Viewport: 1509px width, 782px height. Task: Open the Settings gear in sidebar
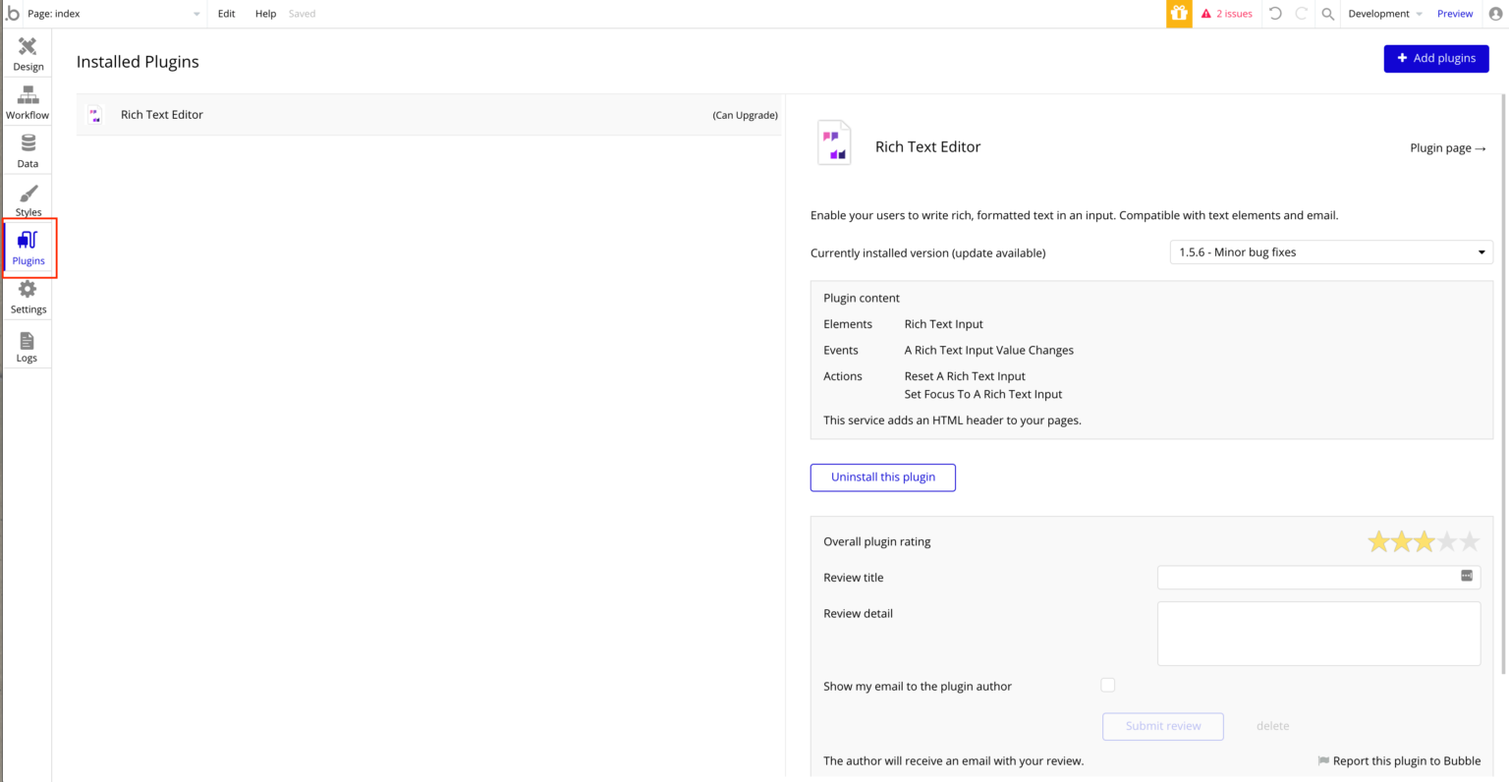pyautogui.click(x=28, y=297)
